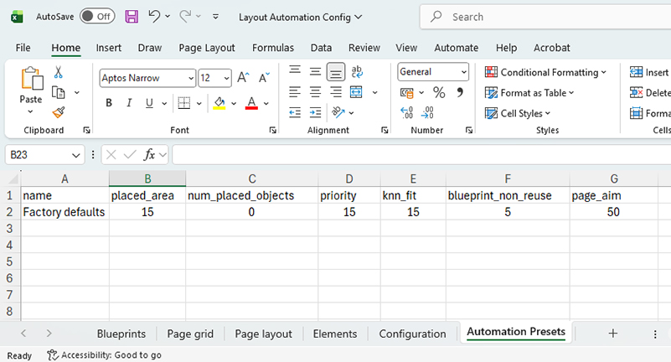Switch to the Blueprints sheet
Image resolution: width=671 pixels, height=362 pixels.
pyautogui.click(x=121, y=334)
